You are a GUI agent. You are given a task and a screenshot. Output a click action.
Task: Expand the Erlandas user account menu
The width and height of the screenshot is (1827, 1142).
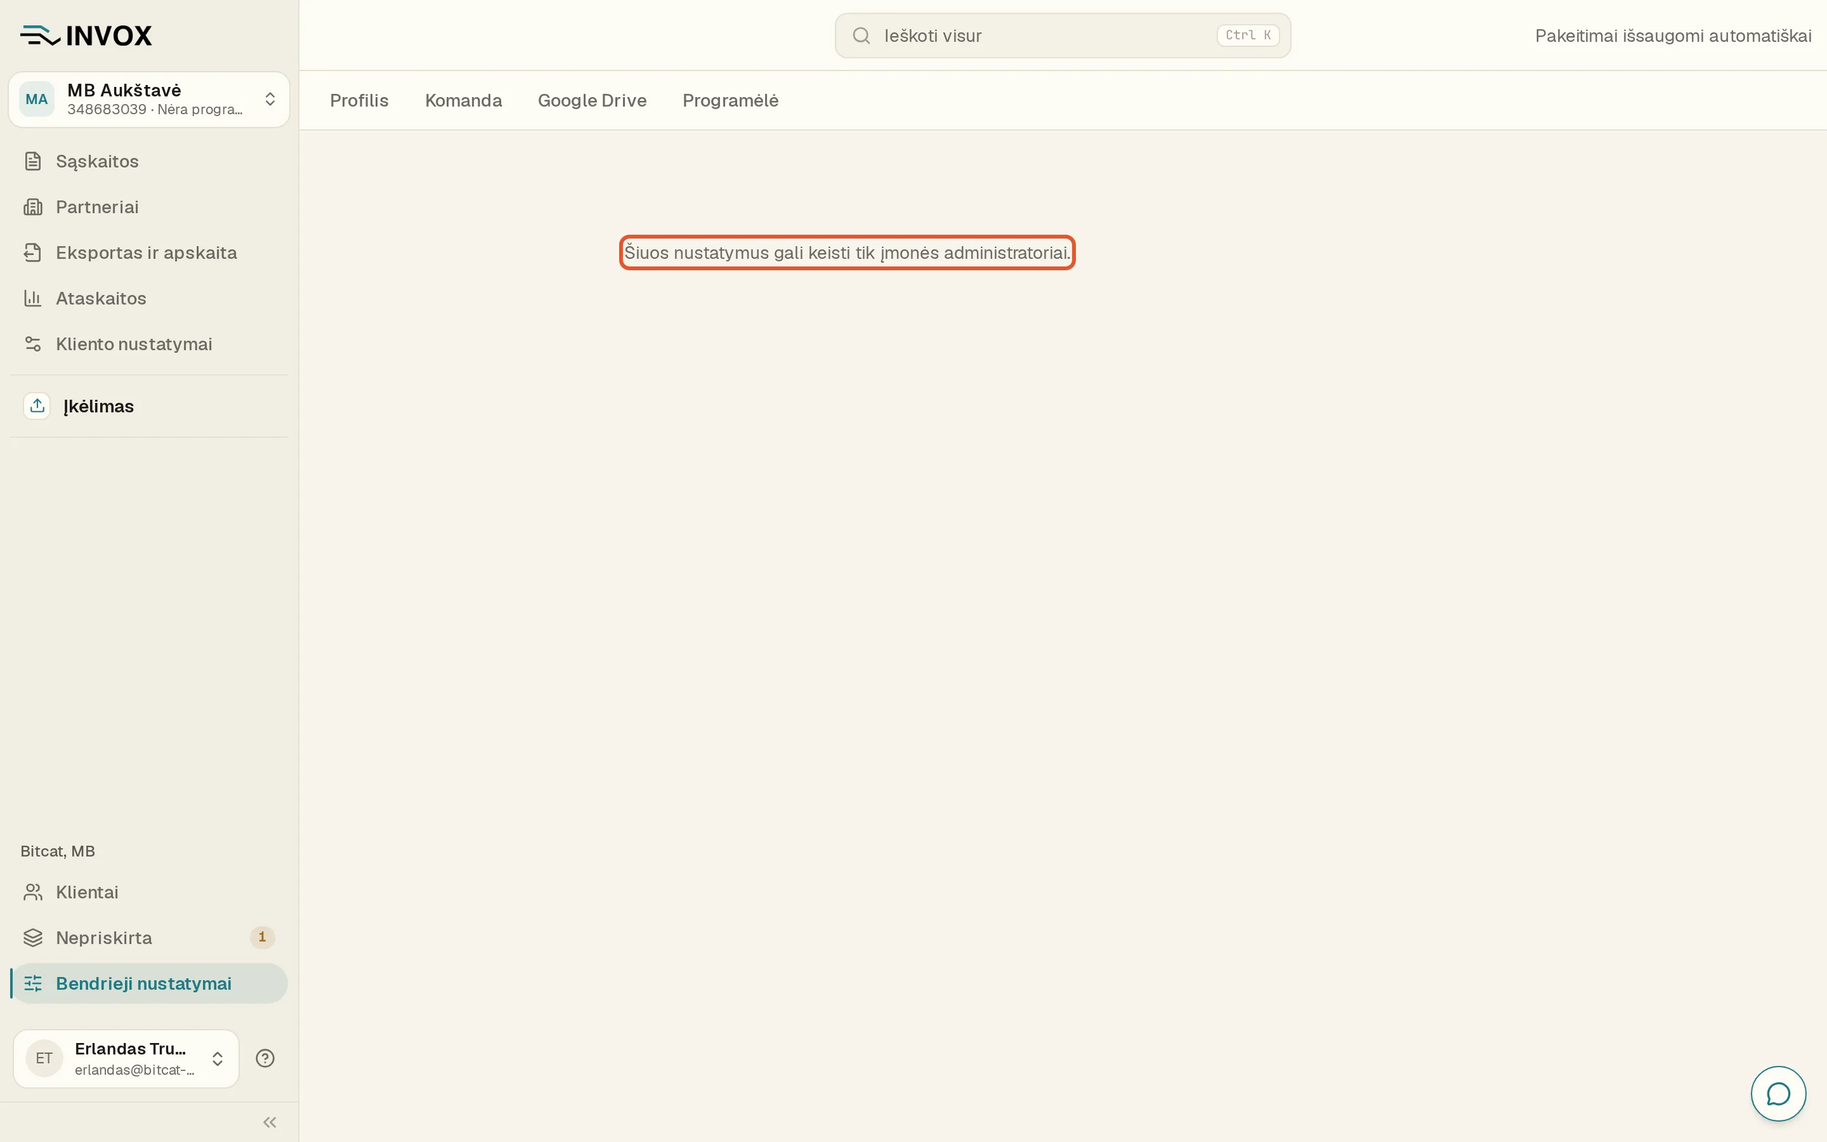click(x=126, y=1058)
